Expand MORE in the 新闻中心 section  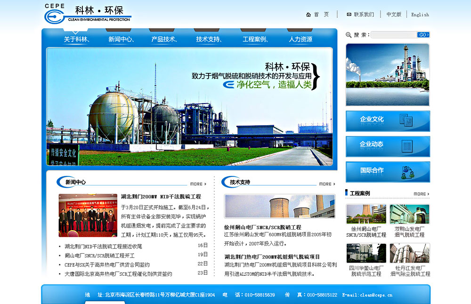[x=198, y=184]
